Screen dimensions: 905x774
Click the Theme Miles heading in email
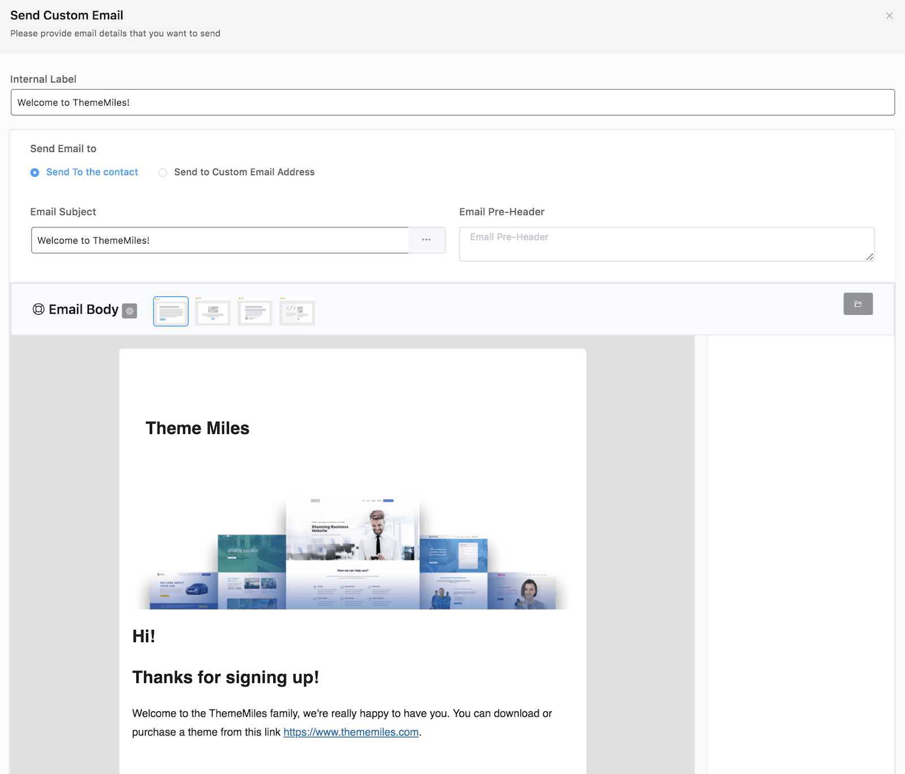click(197, 428)
